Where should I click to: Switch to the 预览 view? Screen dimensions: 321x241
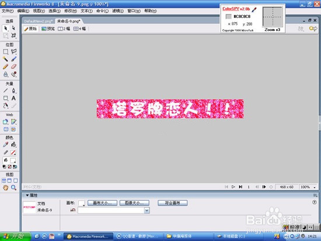pyautogui.click(x=48, y=29)
